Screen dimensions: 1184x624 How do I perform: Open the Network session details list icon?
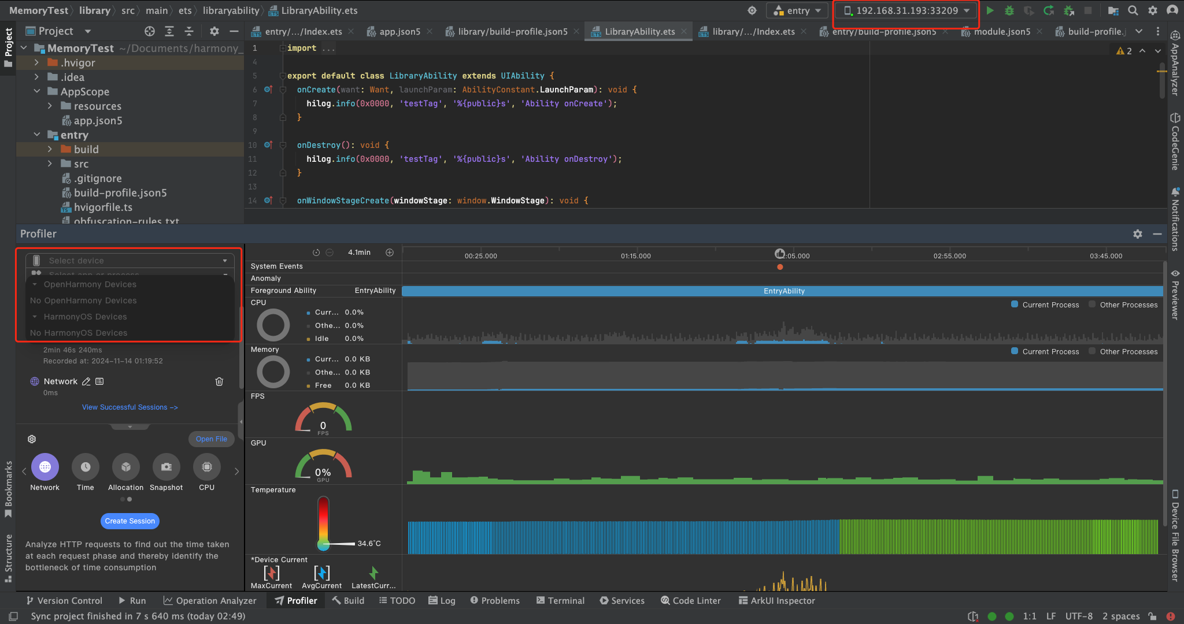coord(99,381)
